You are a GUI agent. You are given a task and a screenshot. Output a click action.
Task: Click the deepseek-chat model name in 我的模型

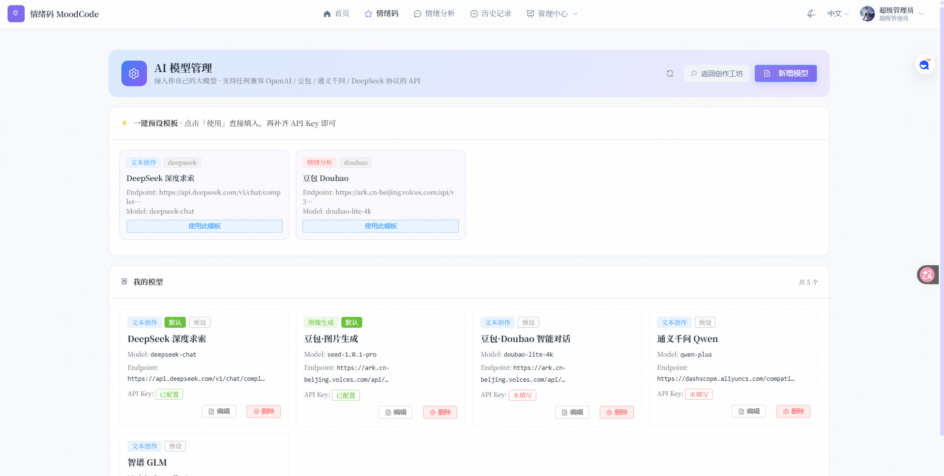pos(174,354)
